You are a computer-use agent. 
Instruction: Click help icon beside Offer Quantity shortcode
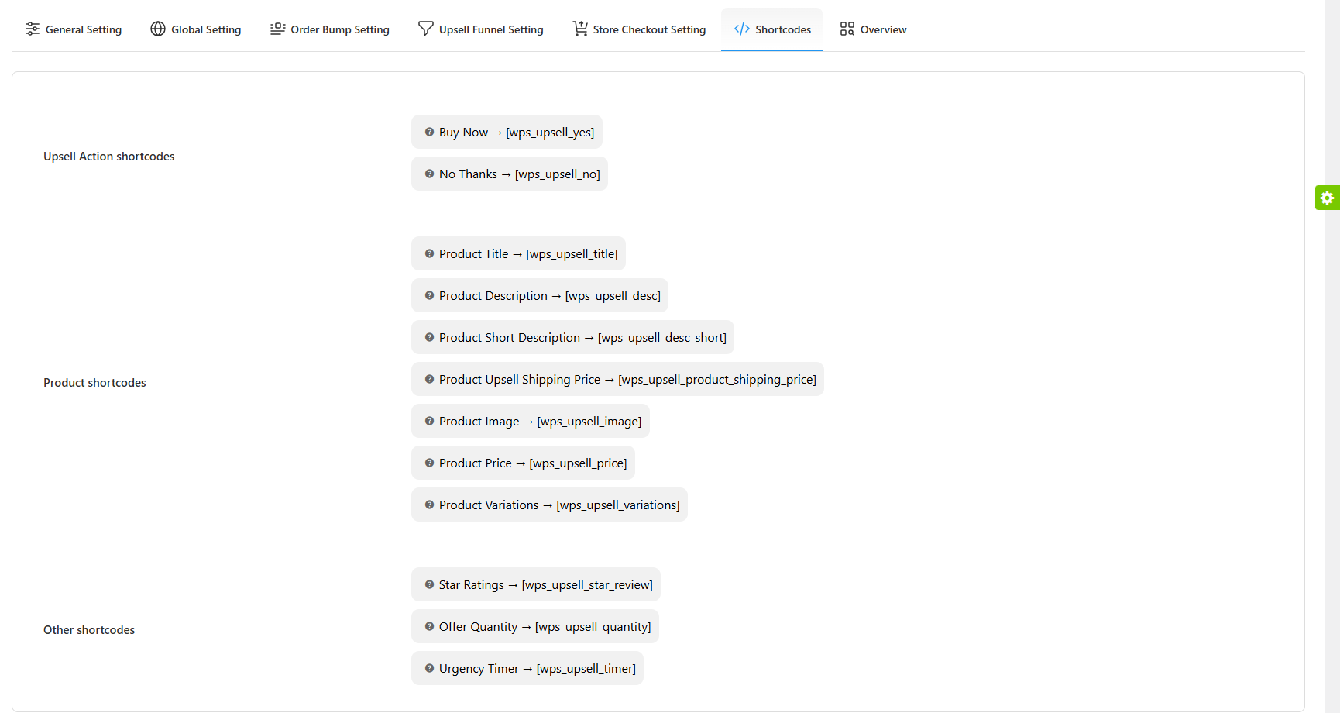[x=429, y=627]
